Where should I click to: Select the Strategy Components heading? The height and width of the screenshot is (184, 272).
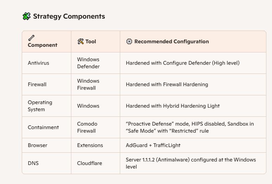pyautogui.click(x=69, y=16)
